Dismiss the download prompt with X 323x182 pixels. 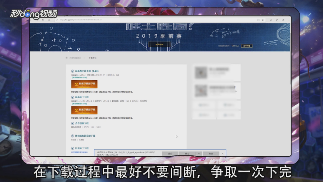[x=223, y=154]
